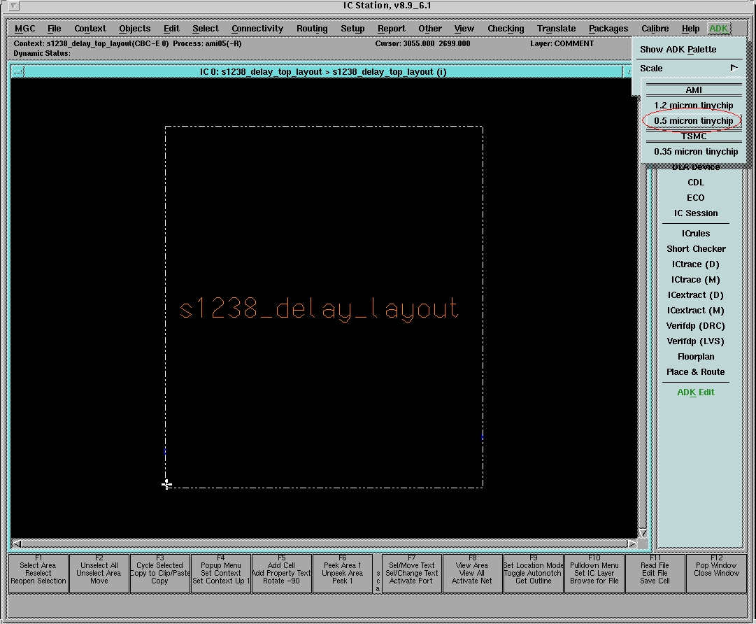Select 0.5 micron tinychip option

pyautogui.click(x=693, y=121)
